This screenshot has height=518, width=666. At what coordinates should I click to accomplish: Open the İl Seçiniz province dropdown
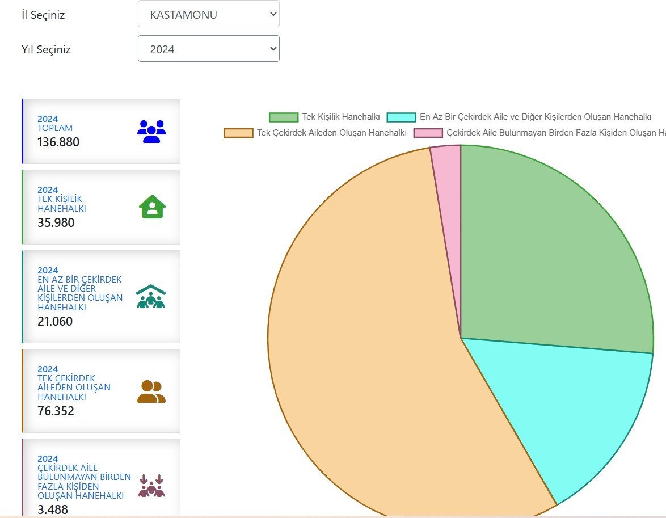(208, 15)
